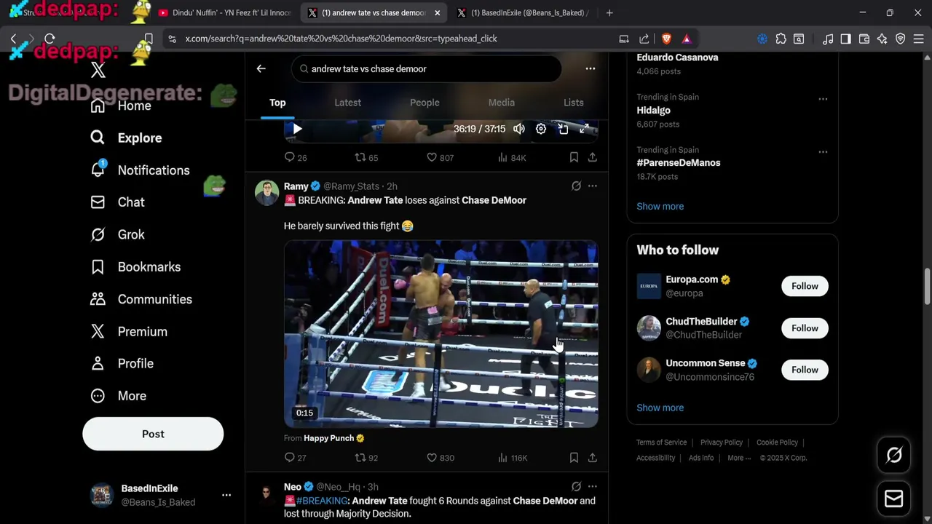932x524 pixels.
Task: Open a new browser tab
Action: (609, 12)
